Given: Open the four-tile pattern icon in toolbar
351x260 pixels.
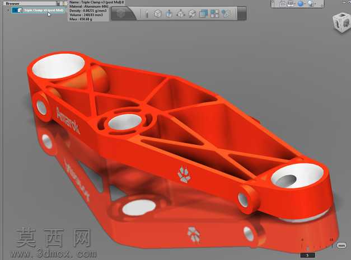Looking at the screenshot, I should (x=214, y=14).
